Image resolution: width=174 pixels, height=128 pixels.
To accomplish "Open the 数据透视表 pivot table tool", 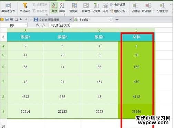I will (x=8, y=8).
